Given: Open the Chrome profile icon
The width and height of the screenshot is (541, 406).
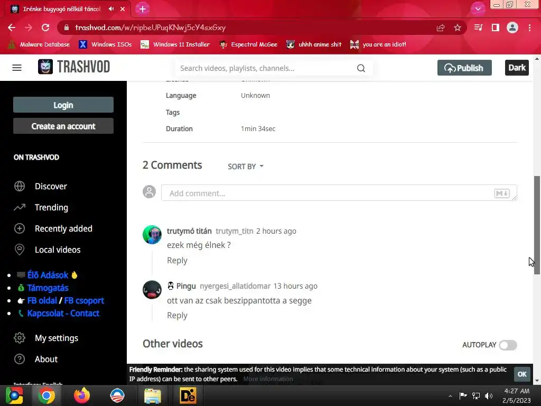Looking at the screenshot, I should point(512,27).
